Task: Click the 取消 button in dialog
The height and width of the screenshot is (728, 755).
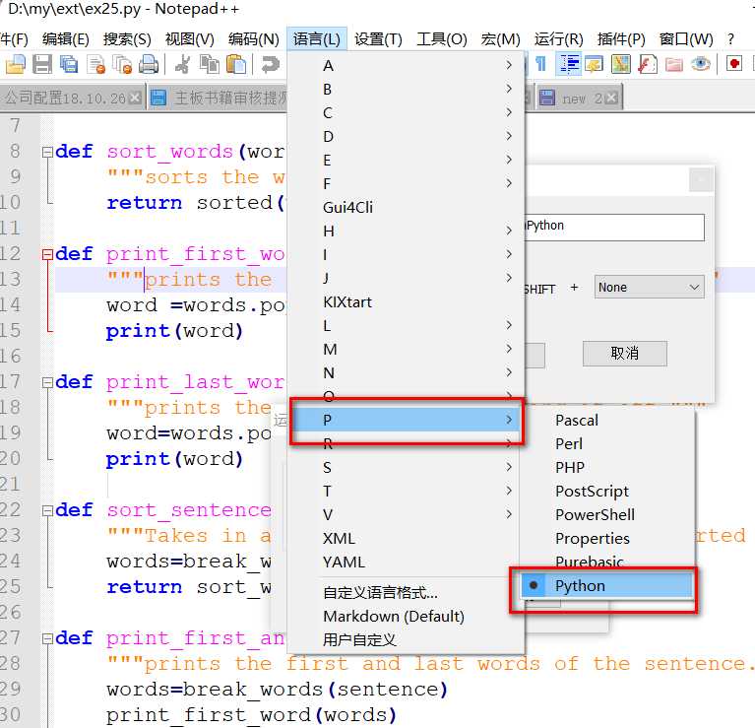Action: click(x=624, y=353)
